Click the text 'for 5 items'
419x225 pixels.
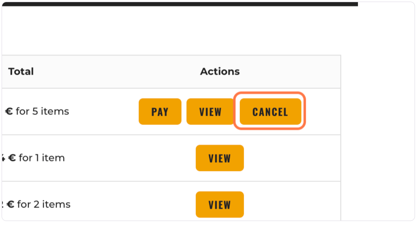[x=43, y=111]
